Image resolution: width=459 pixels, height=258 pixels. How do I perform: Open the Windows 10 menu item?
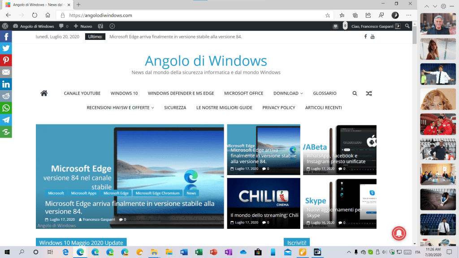click(124, 93)
